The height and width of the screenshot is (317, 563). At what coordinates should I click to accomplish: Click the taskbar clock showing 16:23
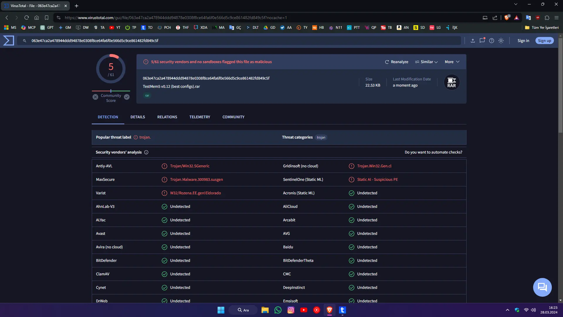[549, 310]
